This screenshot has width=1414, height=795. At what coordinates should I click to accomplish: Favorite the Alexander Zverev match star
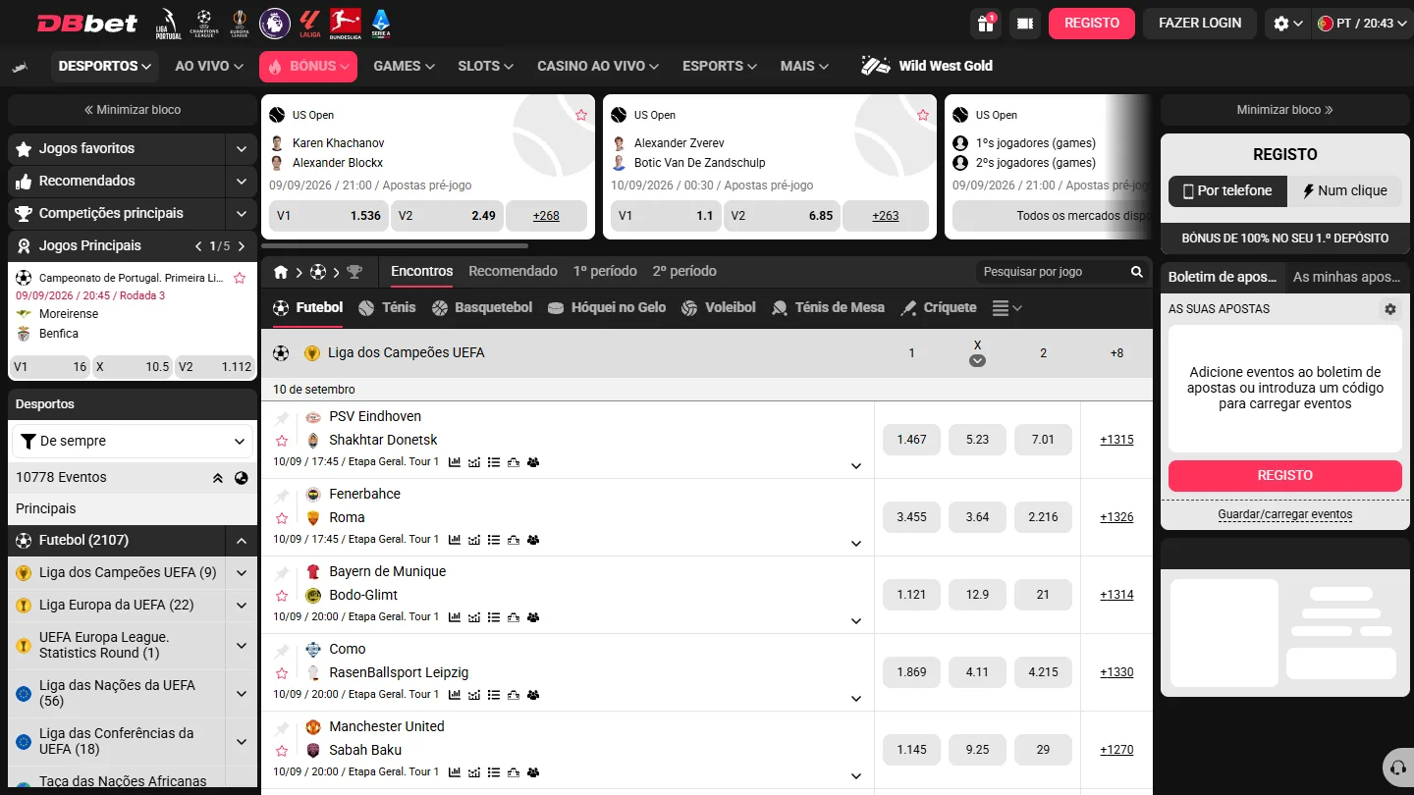click(923, 115)
